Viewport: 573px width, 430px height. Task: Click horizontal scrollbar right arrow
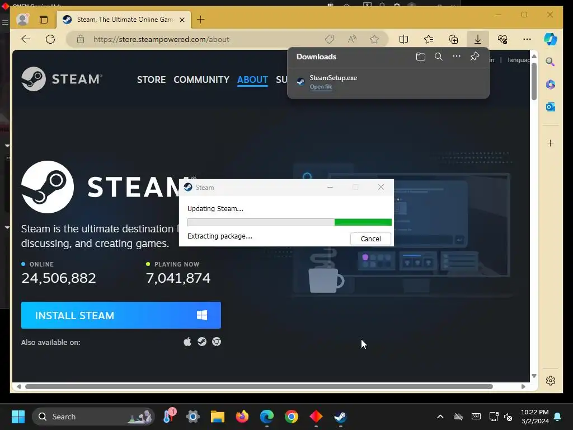pos(523,386)
